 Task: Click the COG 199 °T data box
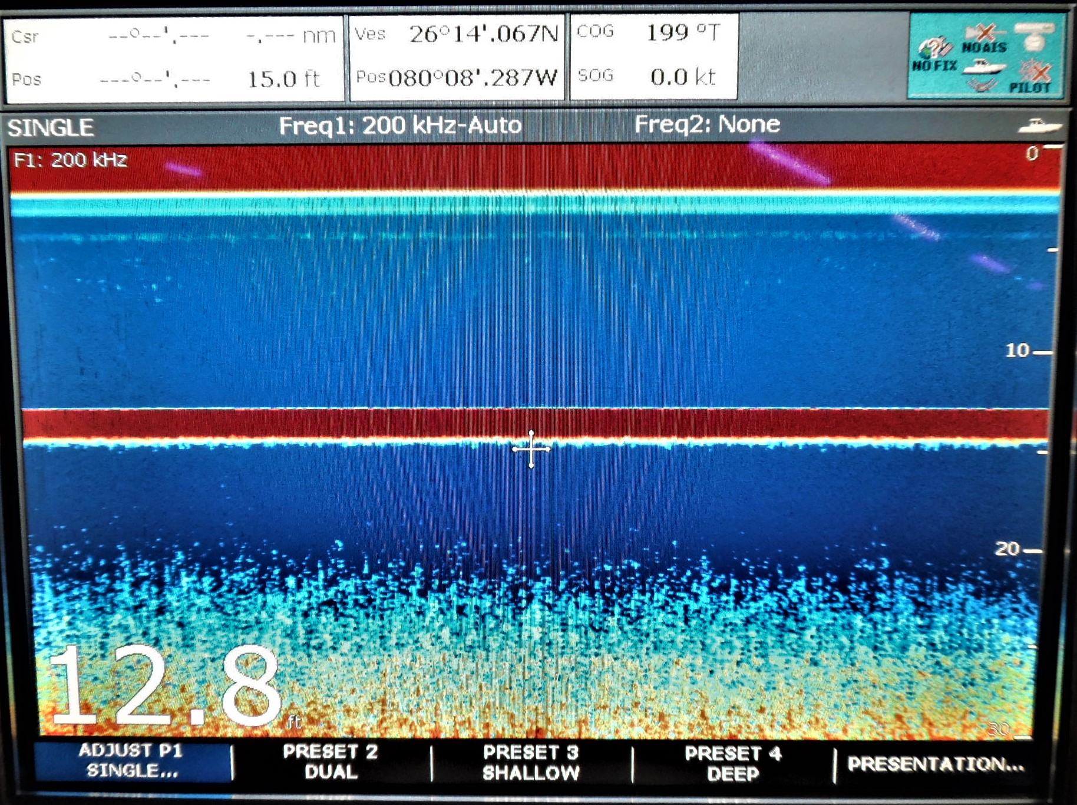pos(653,32)
